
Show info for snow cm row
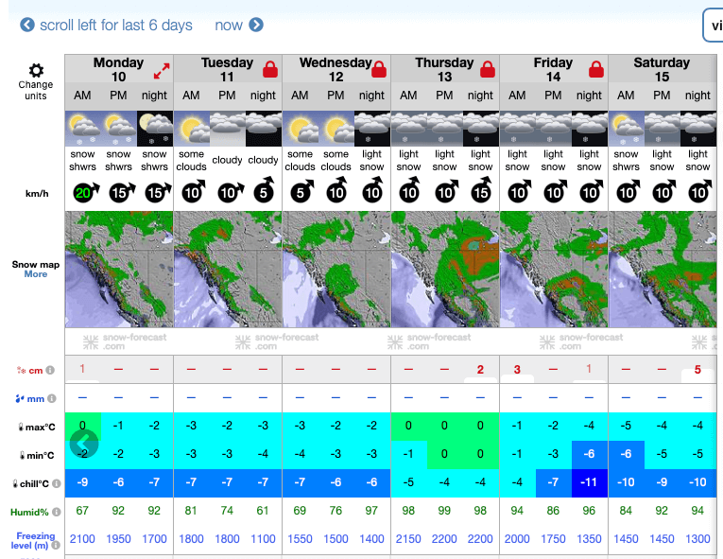click(50, 370)
